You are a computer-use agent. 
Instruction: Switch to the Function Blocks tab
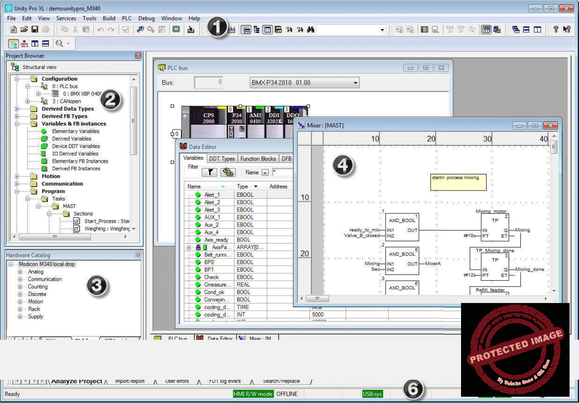point(258,159)
